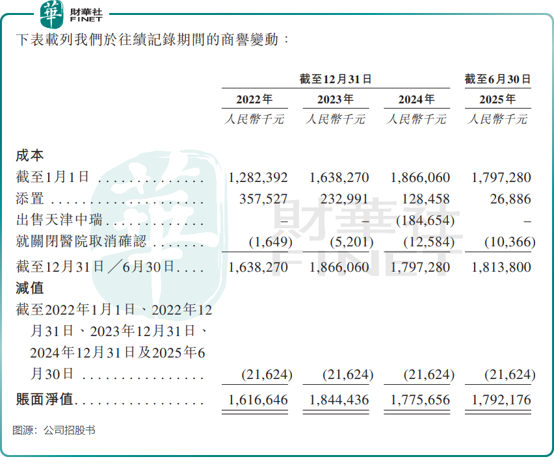
Task: Expand the 成本 section row
Action: (29, 156)
